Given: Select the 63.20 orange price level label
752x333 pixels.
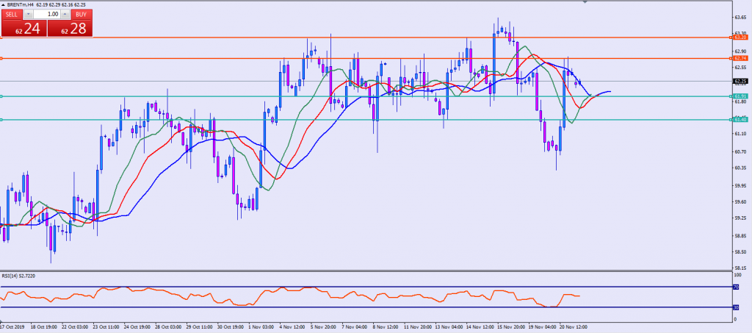Looking at the screenshot, I should [x=740, y=37].
